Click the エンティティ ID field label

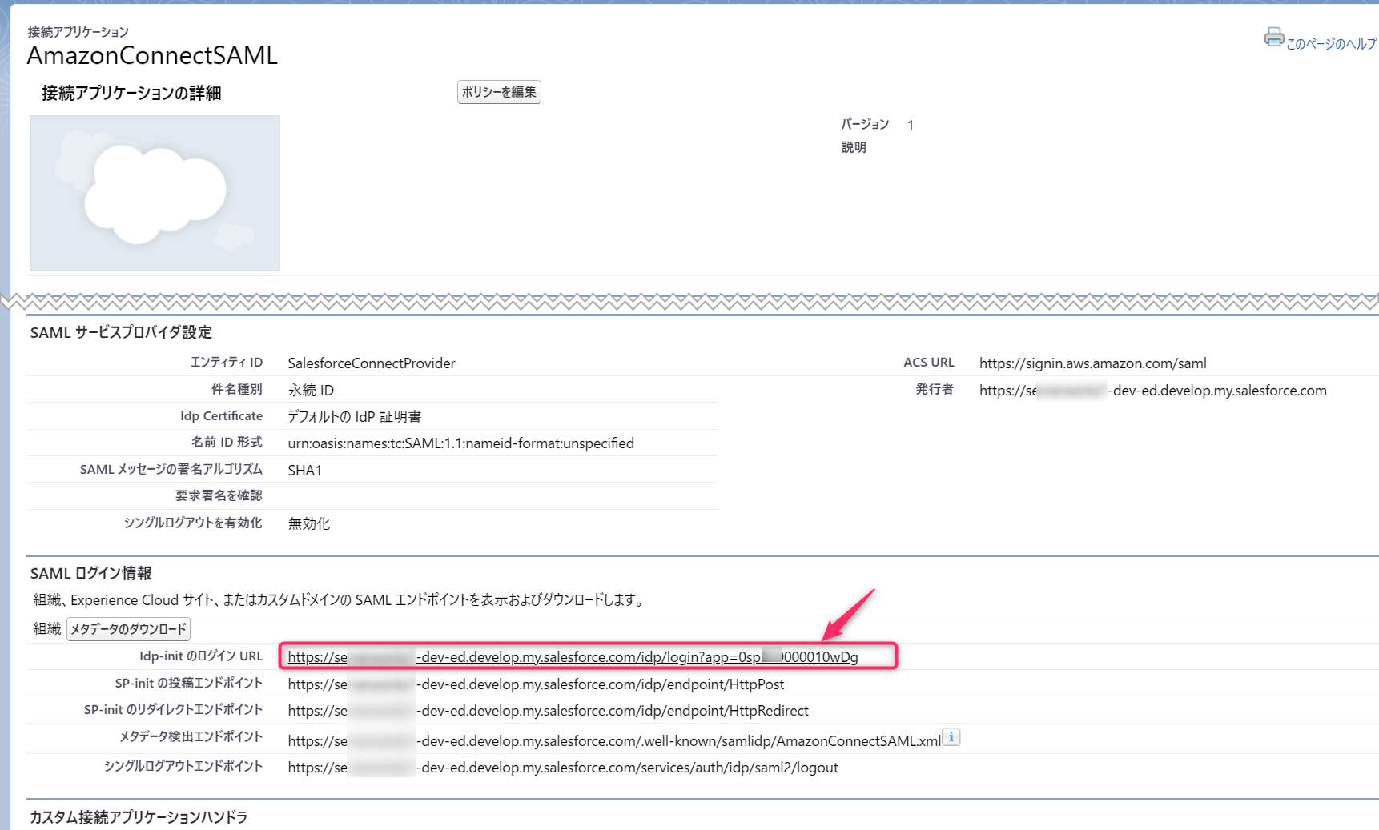[x=227, y=363]
